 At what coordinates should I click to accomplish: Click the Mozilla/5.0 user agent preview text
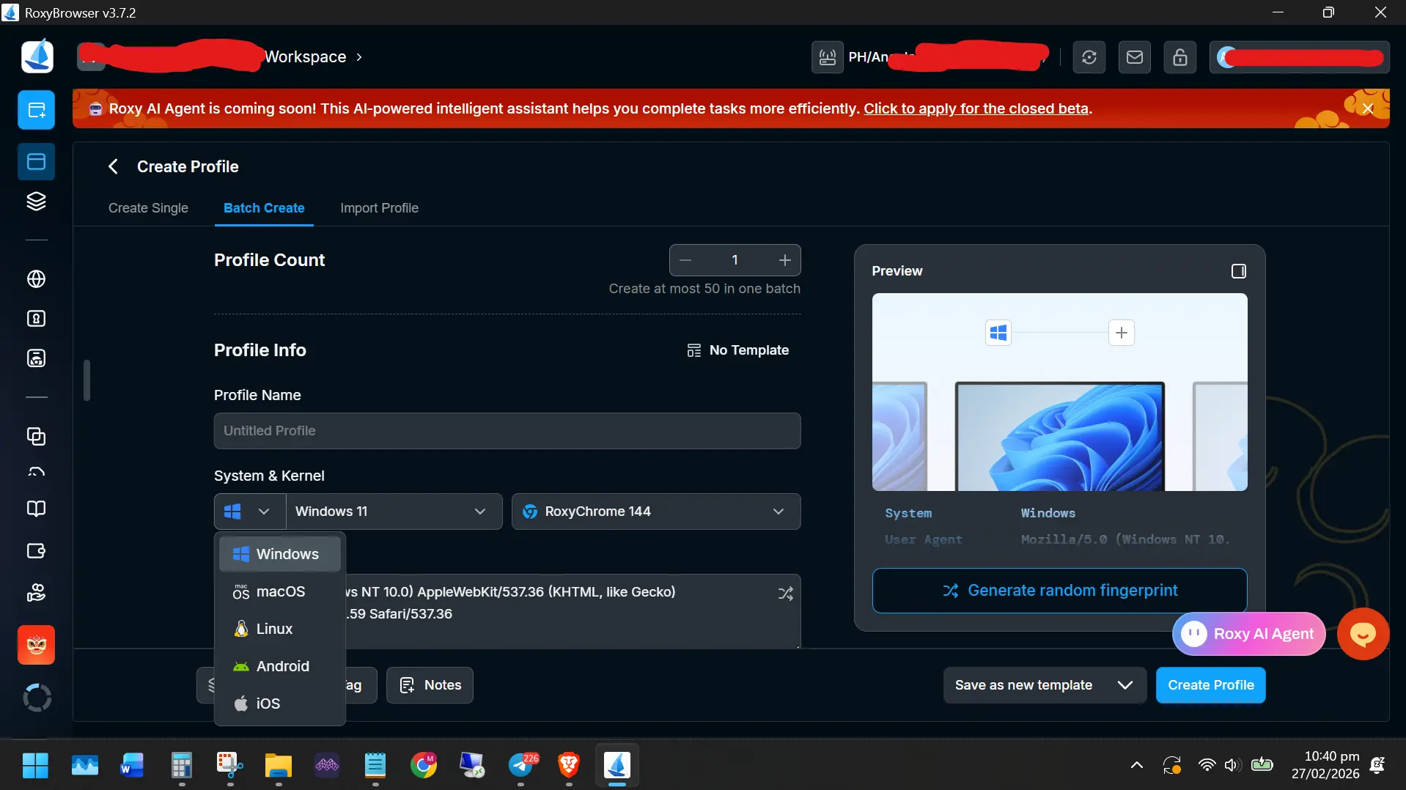click(x=1125, y=539)
